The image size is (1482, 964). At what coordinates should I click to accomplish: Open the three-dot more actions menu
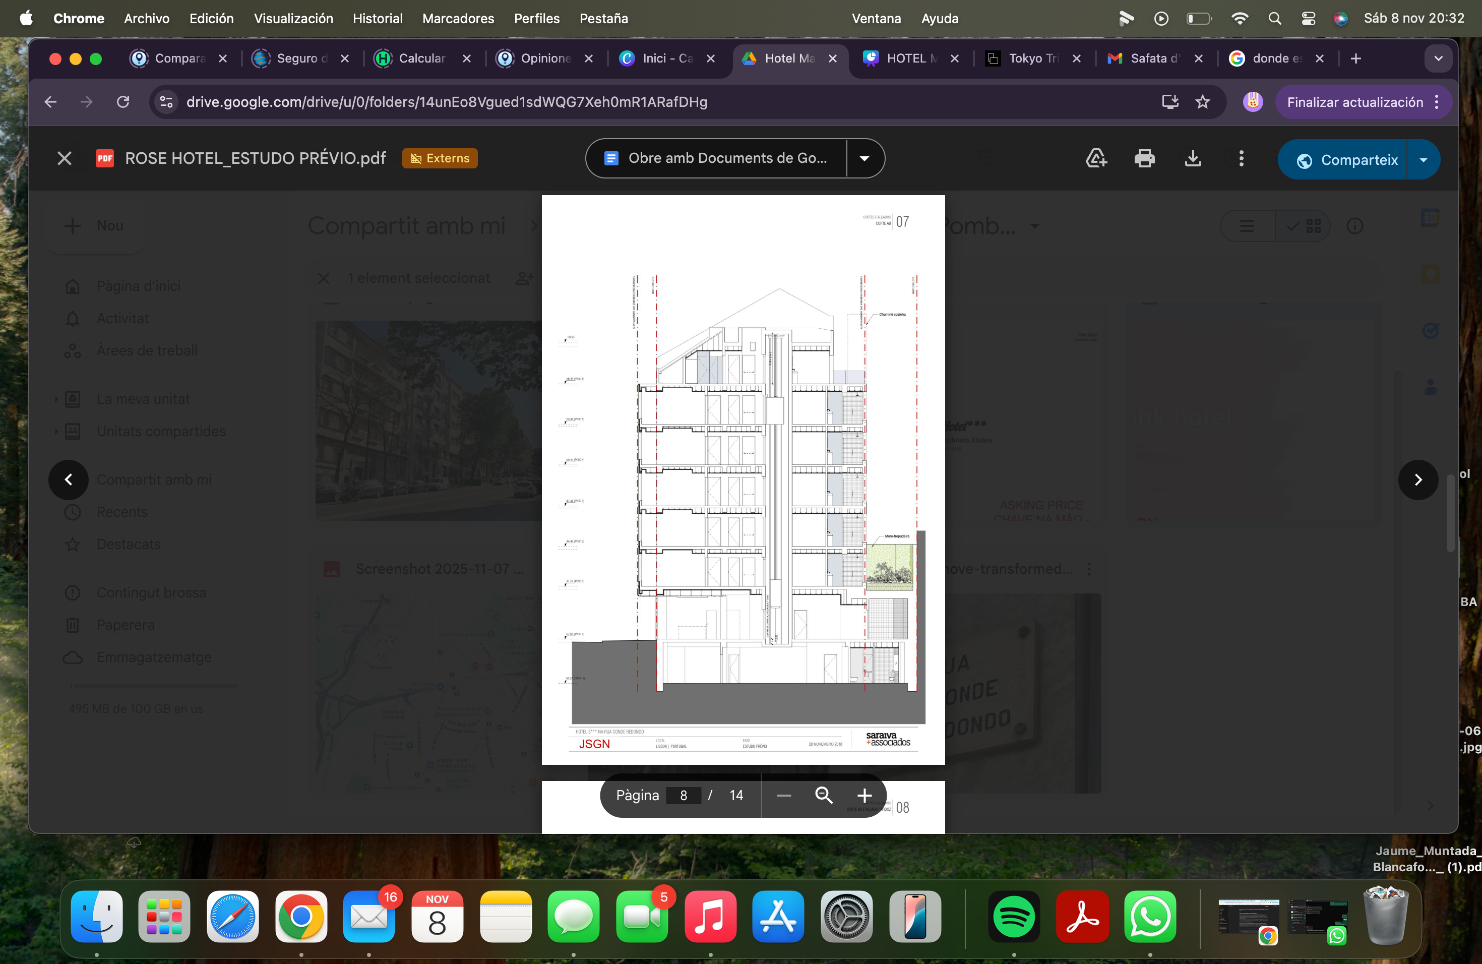click(x=1241, y=159)
